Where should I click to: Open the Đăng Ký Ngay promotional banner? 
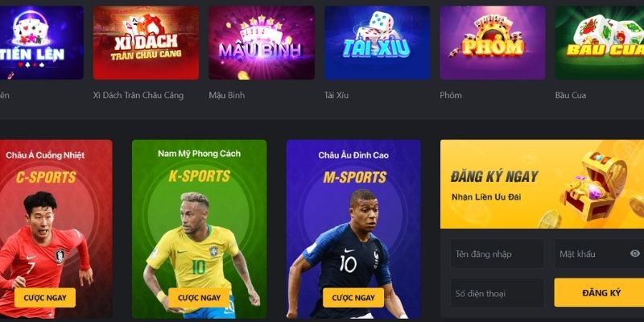click(542, 184)
